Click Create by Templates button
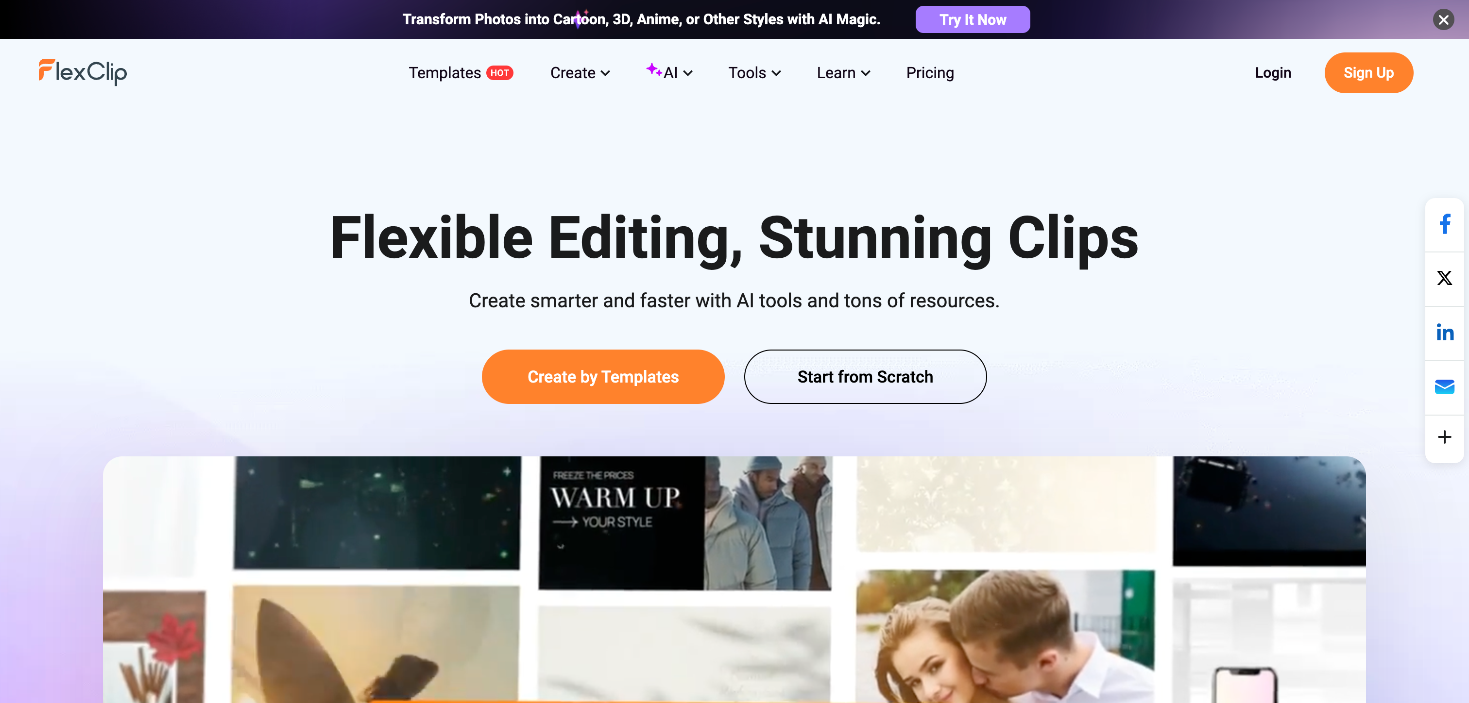1469x703 pixels. point(603,377)
